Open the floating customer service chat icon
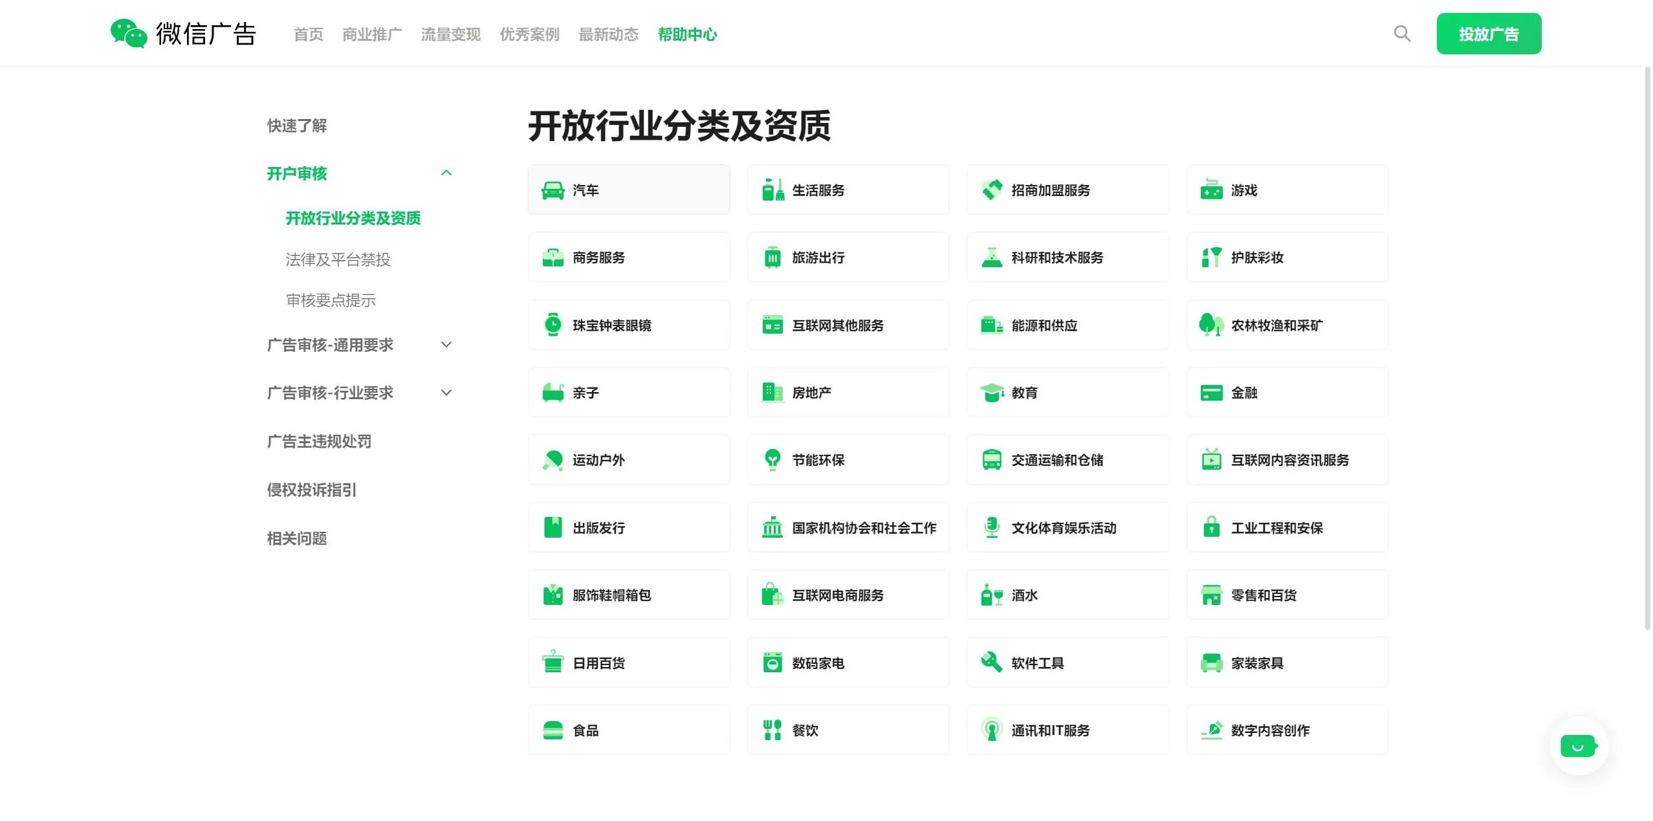 [x=1578, y=746]
